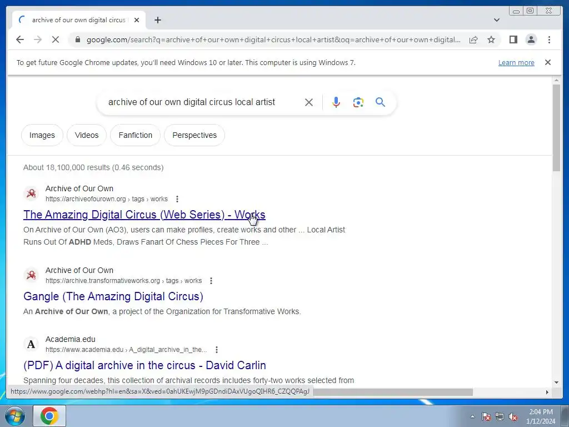
Task: Click the volume speaker tray icon
Action: tap(513, 416)
